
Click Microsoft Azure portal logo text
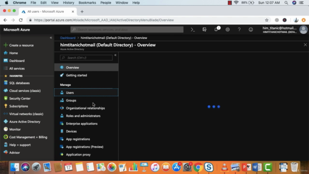(x=17, y=29)
